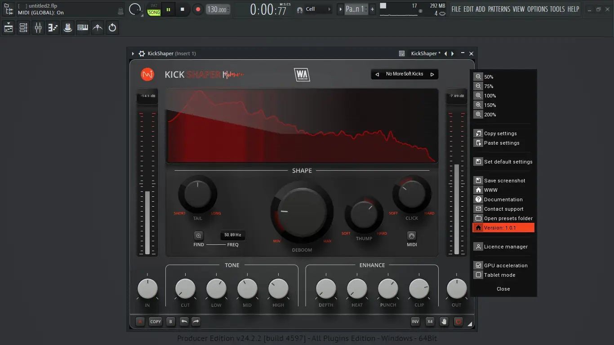
Task: Switch to PAT mode
Action: pyautogui.click(x=154, y=5)
